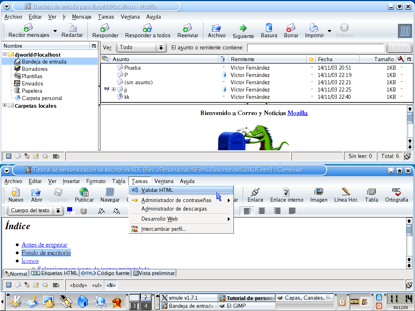Image resolution: width=415 pixels, height=311 pixels.
Task: Click the Basura junk icon
Action: (269, 31)
